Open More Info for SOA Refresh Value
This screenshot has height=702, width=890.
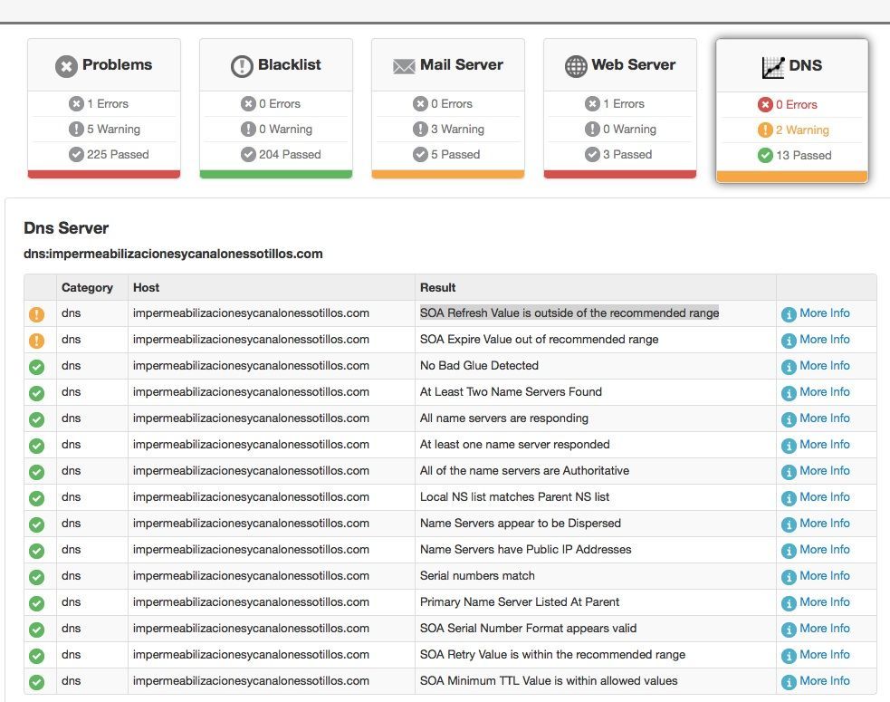[816, 313]
